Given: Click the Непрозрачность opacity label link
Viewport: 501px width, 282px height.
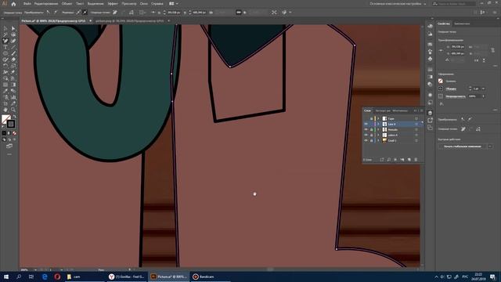Looking at the screenshot, I should tap(456, 96).
